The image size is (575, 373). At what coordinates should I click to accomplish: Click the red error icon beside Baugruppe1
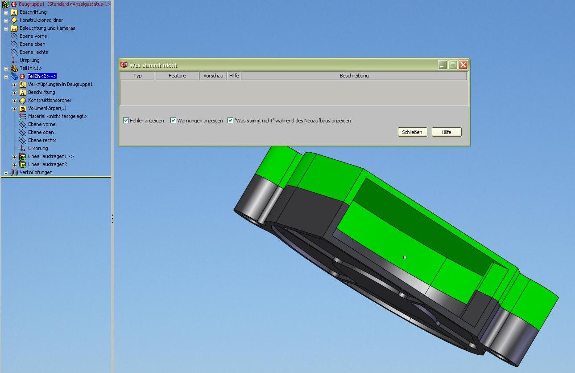(x=14, y=4)
